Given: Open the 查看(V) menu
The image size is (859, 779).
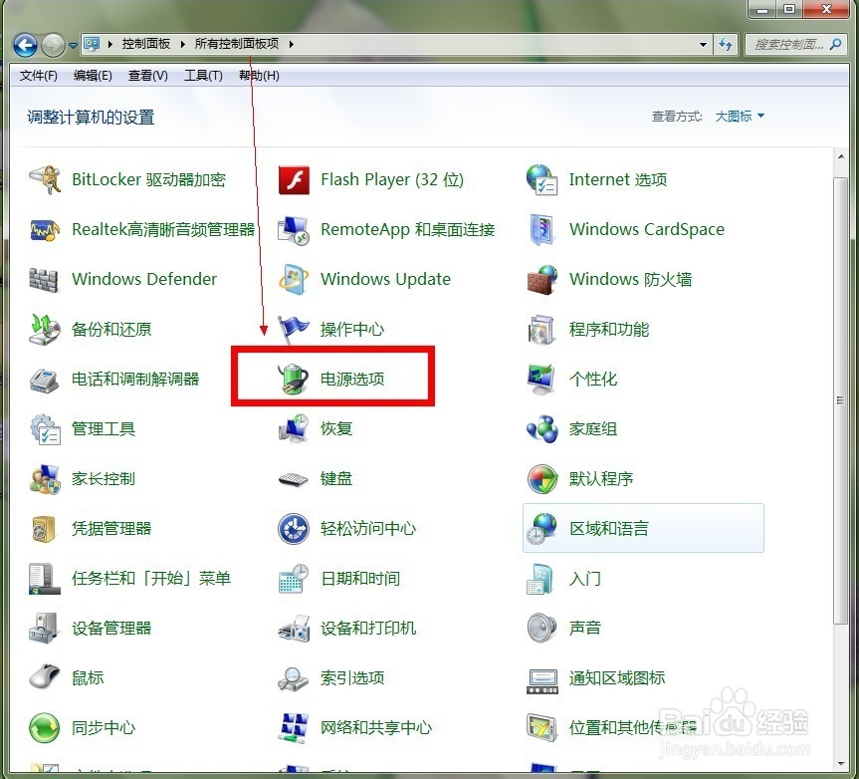Looking at the screenshot, I should pyautogui.click(x=148, y=76).
